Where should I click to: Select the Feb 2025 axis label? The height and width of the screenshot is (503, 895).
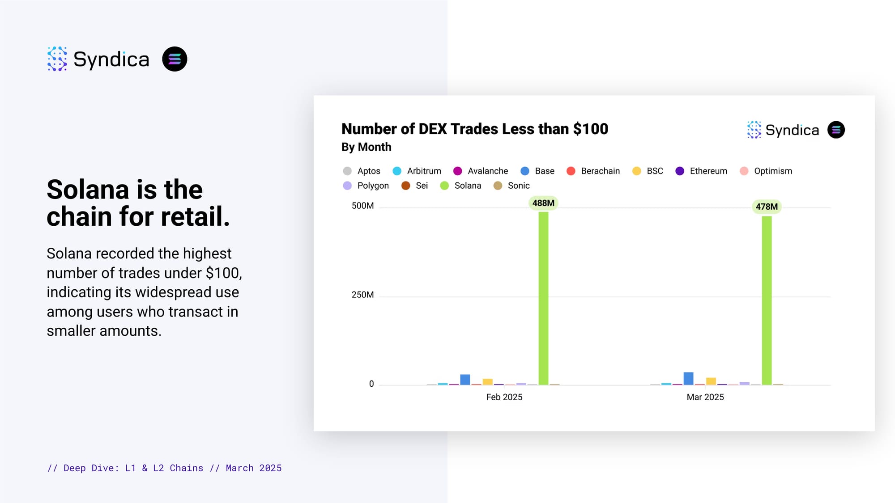tap(504, 397)
